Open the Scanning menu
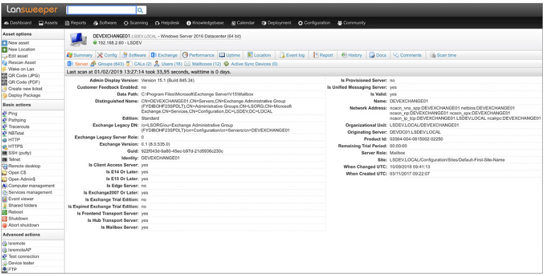 coord(136,23)
